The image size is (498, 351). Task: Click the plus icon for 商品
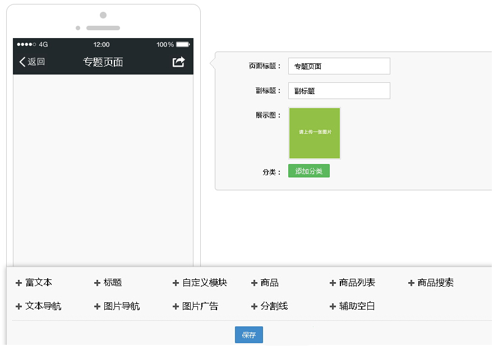point(254,283)
